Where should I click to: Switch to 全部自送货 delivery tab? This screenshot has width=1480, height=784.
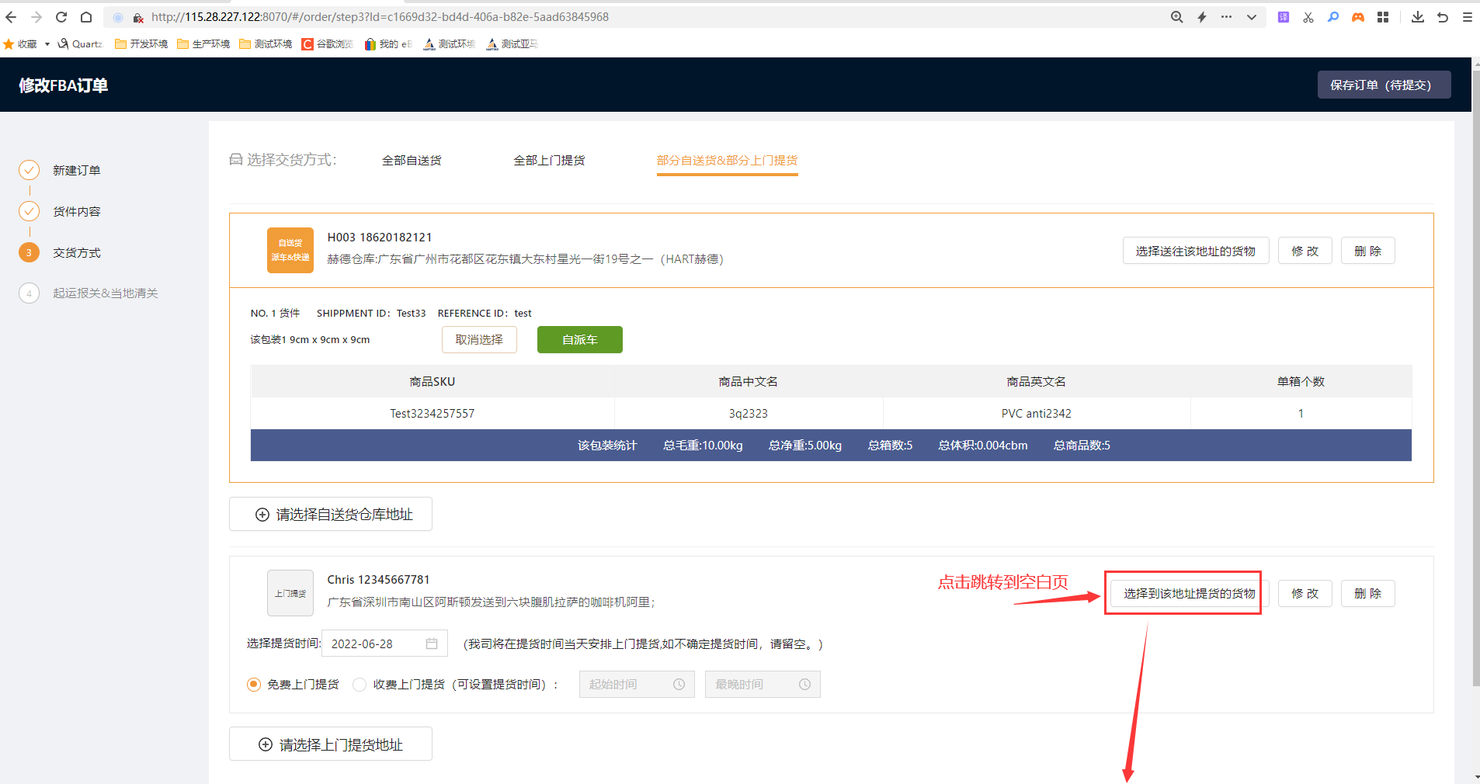412,161
